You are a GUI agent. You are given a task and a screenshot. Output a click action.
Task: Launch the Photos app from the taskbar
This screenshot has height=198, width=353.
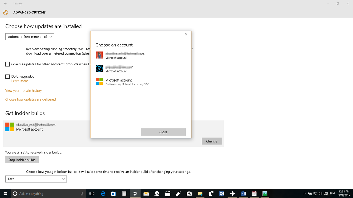click(264, 194)
